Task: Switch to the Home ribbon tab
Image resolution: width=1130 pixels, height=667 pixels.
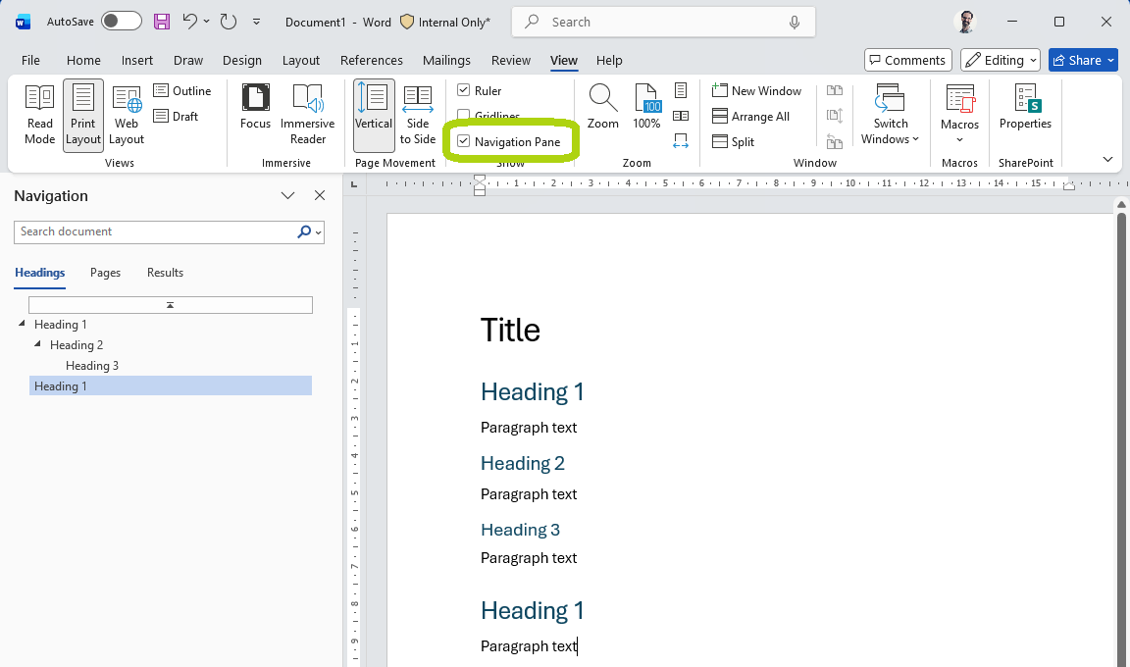Action: [x=83, y=61]
